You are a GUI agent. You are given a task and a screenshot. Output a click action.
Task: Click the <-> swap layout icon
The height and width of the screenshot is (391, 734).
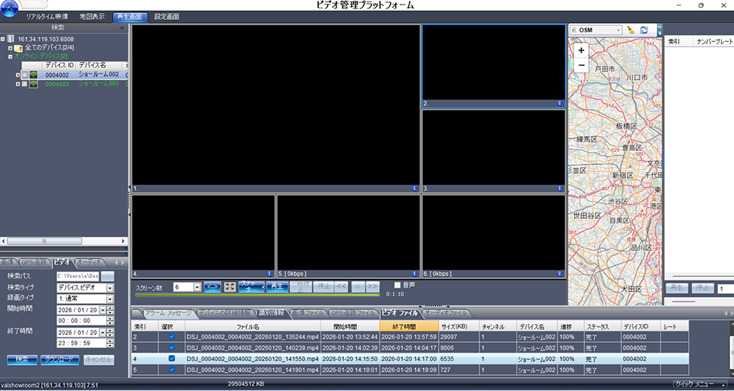(x=213, y=286)
